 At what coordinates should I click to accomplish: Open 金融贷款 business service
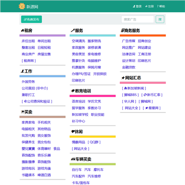click(128, 67)
